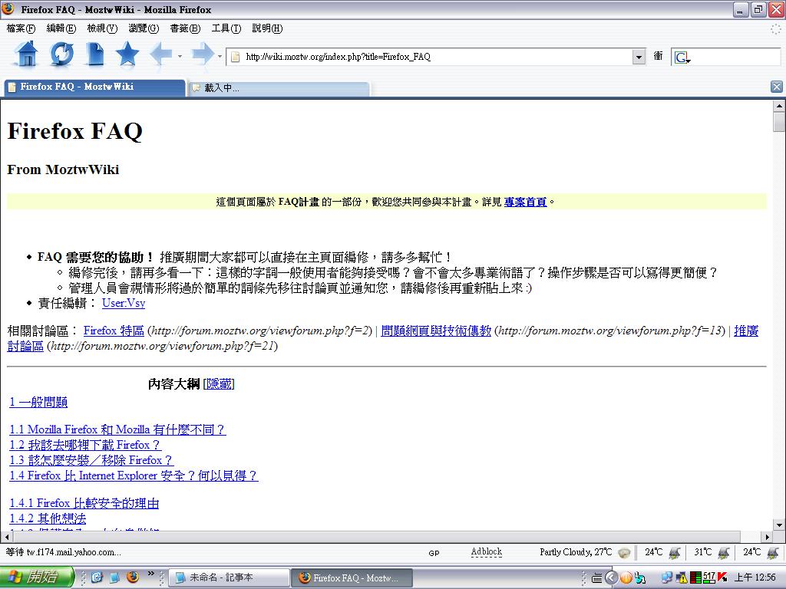Open the address bar URL history dropdown

[x=639, y=57]
